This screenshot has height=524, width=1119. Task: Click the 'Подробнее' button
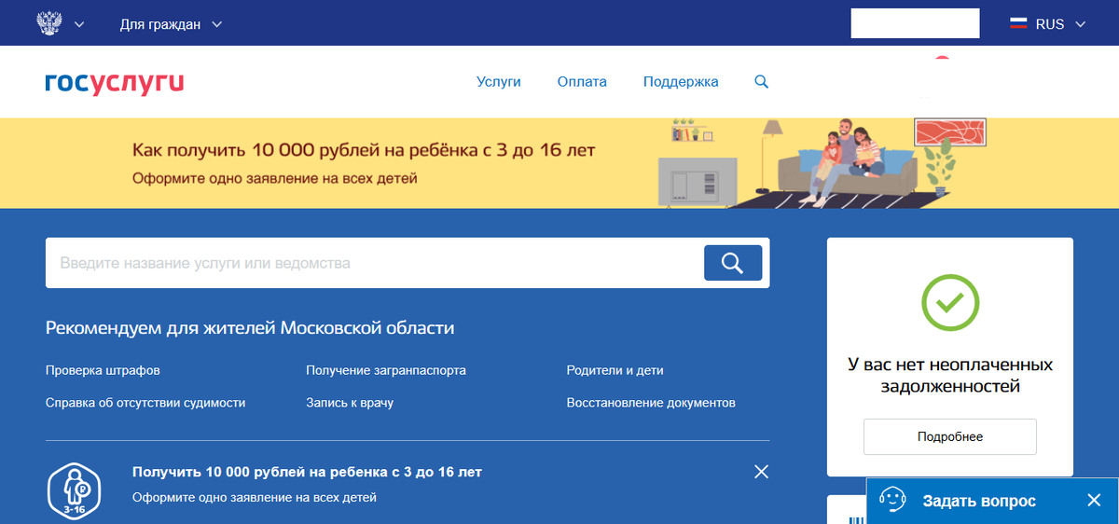click(x=950, y=436)
